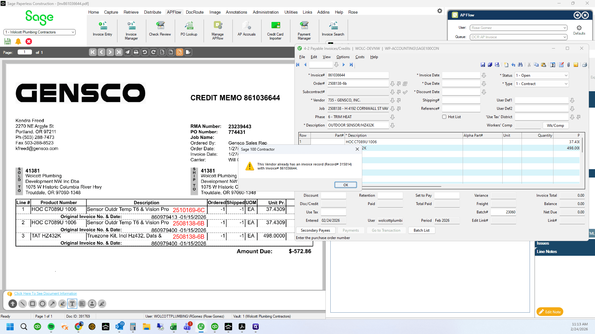Launch Invoice Search from ribbon
This screenshot has width=595, height=334.
click(333, 29)
